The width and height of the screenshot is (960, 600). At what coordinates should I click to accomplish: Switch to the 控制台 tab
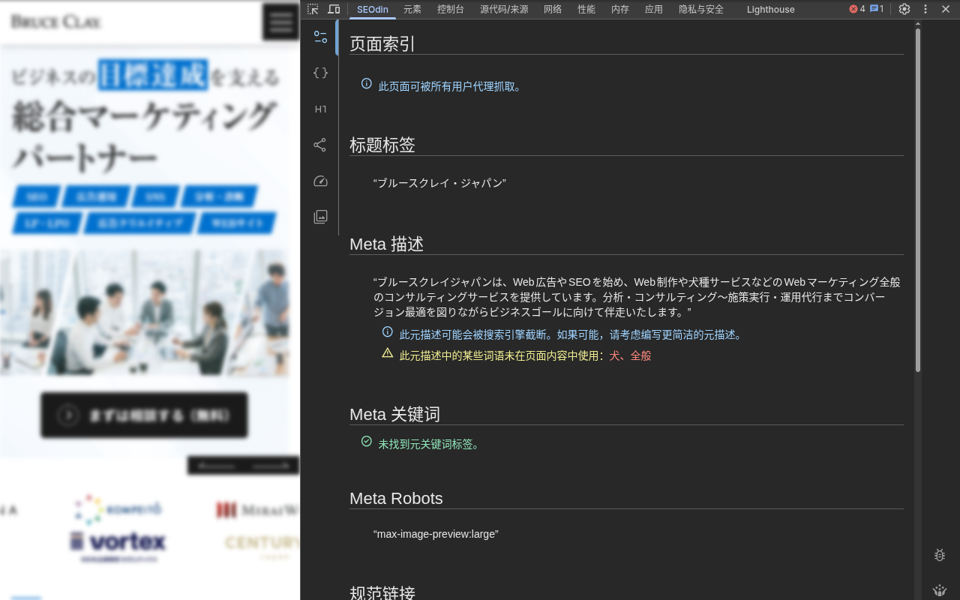pyautogui.click(x=451, y=9)
